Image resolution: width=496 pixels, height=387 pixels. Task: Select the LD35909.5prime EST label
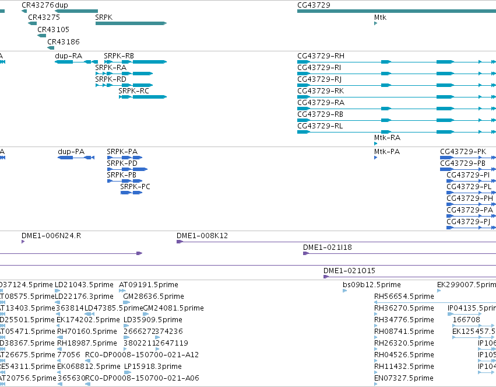pos(153,320)
